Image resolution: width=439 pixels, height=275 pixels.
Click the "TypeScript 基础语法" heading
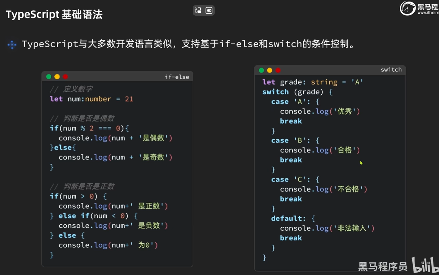[x=54, y=14]
